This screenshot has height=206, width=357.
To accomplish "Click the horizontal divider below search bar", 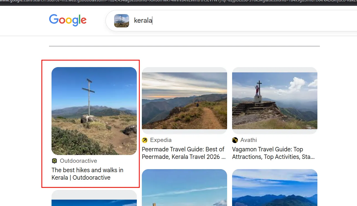I will [x=184, y=46].
